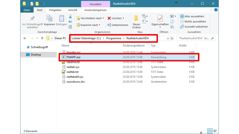Open the address bar history dropdown
239x134 pixels.
168,38
